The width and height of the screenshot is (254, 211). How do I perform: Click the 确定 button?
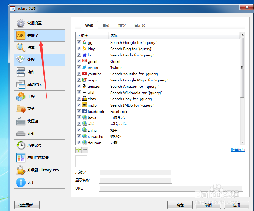[x=180, y=205]
